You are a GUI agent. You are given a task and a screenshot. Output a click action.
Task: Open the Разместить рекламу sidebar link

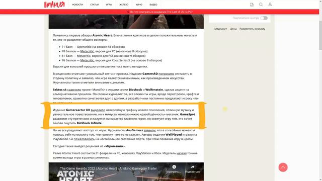(x=252, y=29)
